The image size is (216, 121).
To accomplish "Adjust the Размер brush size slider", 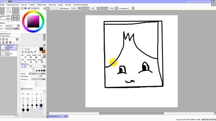I will click(x=38, y=74).
